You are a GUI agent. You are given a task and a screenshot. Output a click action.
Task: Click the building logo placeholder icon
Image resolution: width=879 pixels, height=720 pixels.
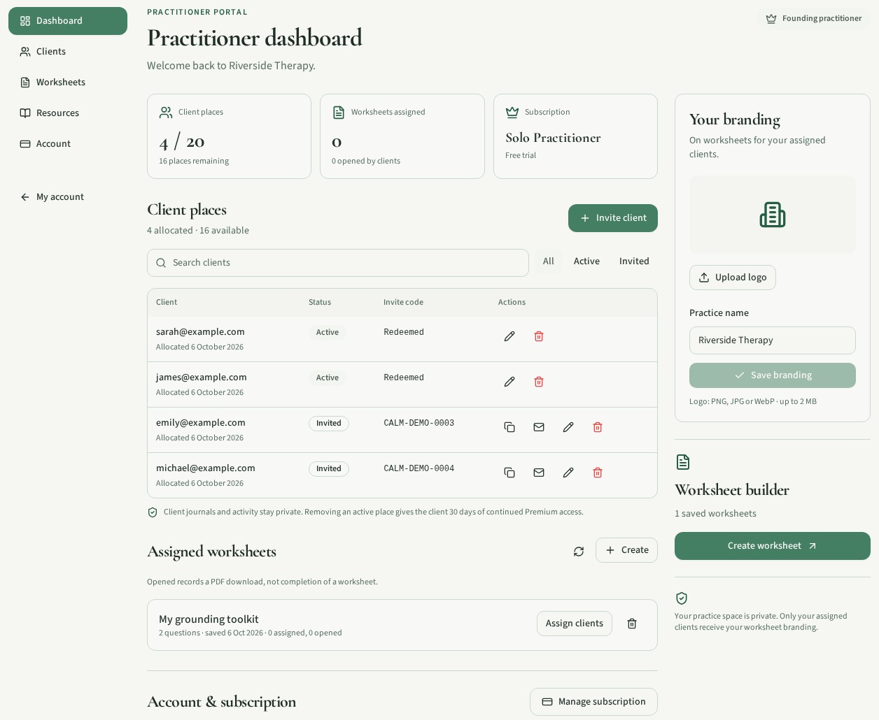(773, 215)
